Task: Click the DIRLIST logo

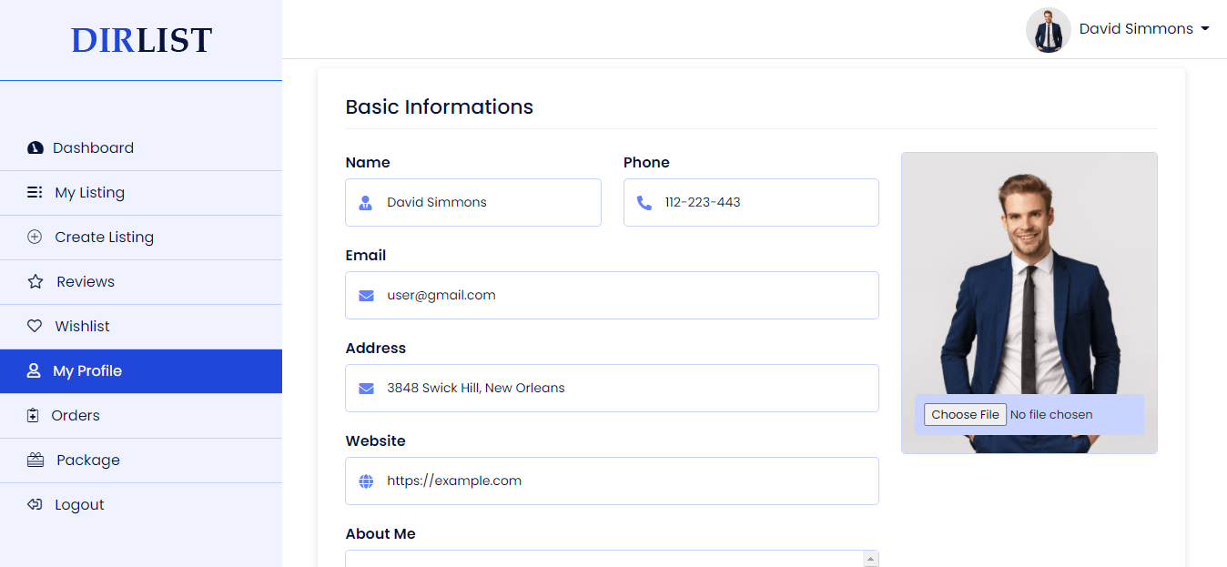Action: (x=141, y=40)
